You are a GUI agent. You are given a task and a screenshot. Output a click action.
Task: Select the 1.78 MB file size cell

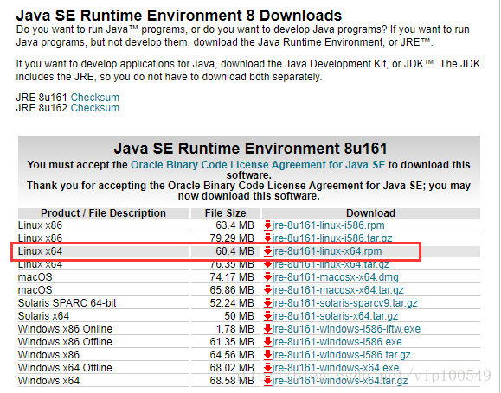pyautogui.click(x=226, y=329)
